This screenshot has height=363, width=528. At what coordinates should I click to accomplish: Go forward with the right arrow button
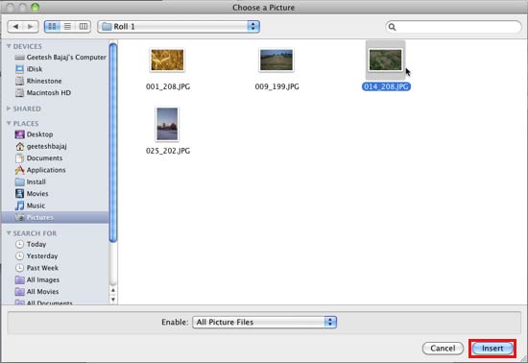click(x=31, y=27)
